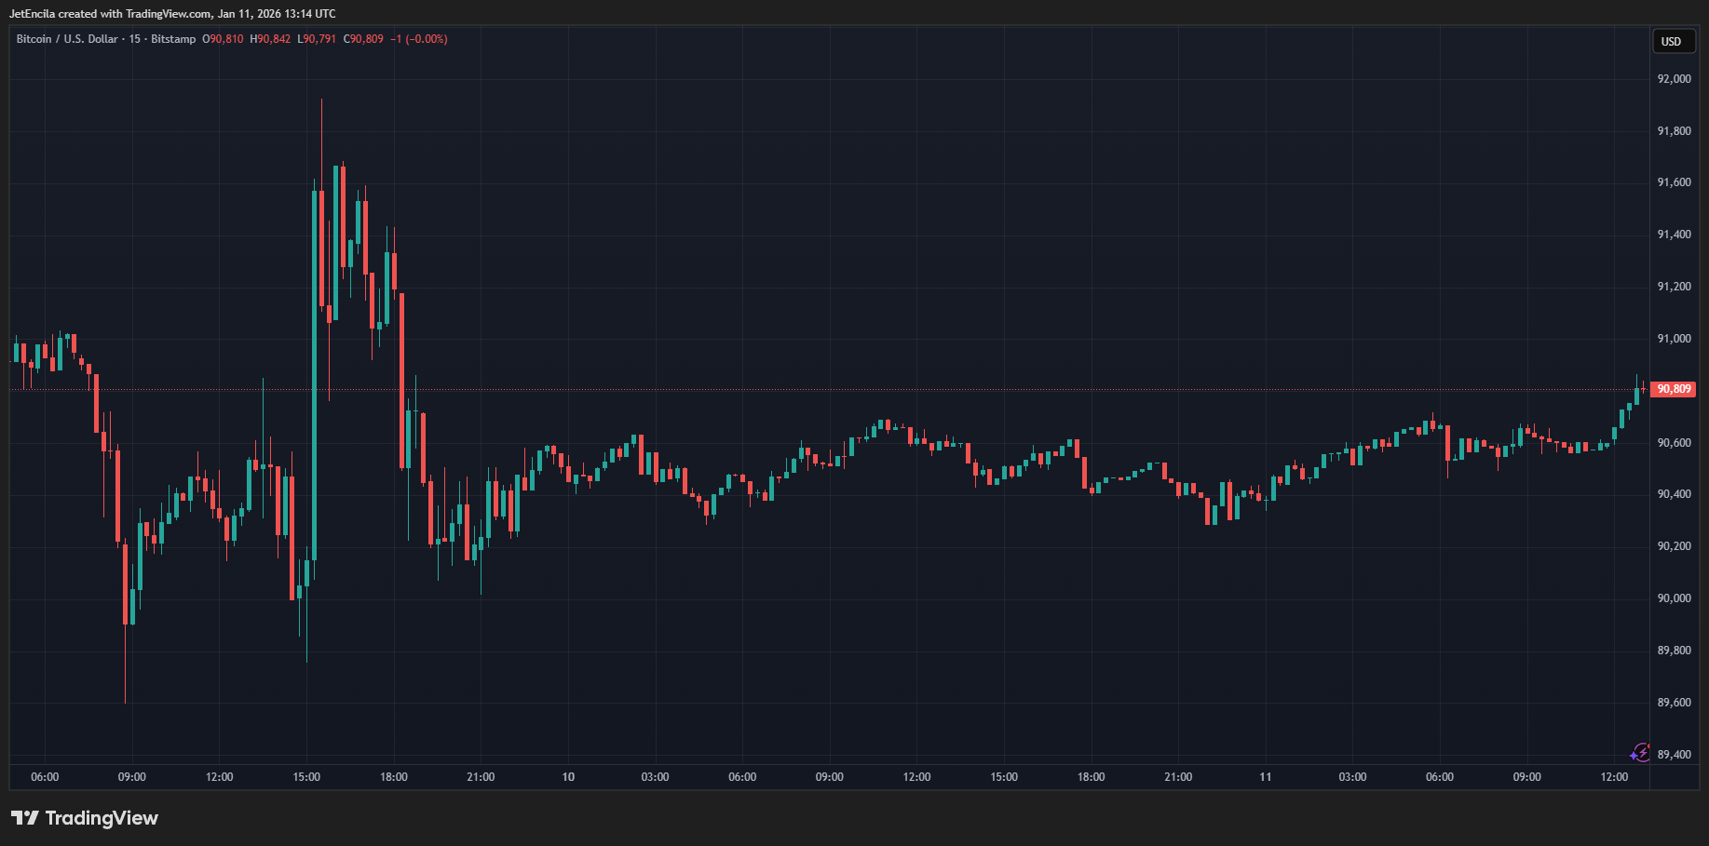Image resolution: width=1709 pixels, height=846 pixels.
Task: Click the 89,400 price axis label
Action: [x=1674, y=755]
